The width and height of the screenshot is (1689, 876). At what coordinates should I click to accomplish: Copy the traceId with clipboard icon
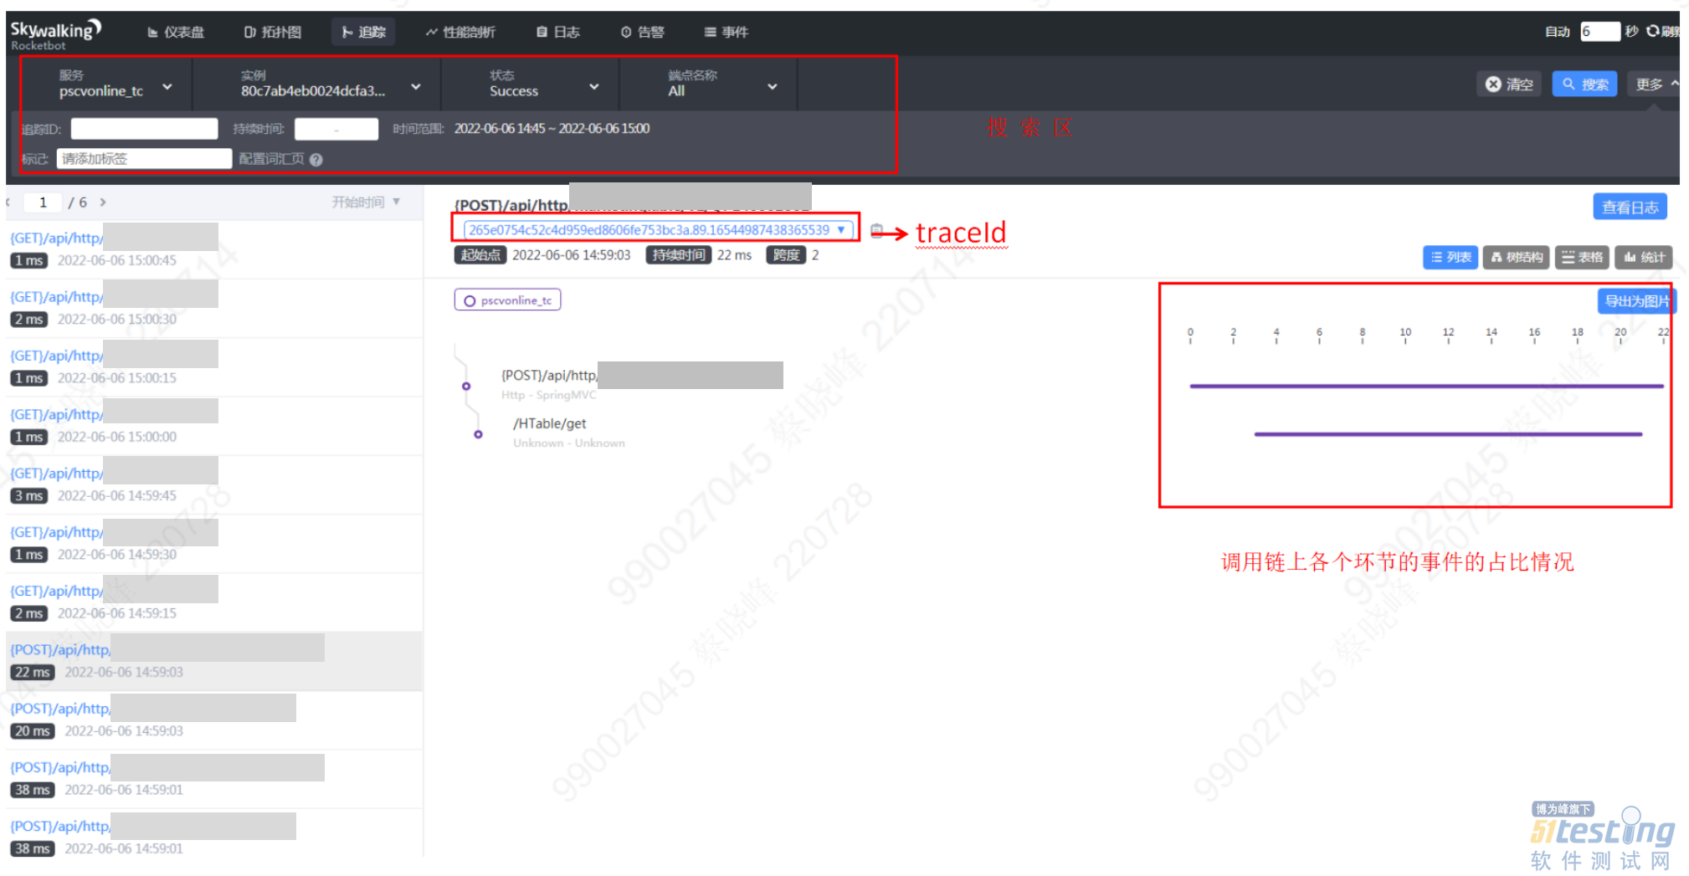[876, 230]
